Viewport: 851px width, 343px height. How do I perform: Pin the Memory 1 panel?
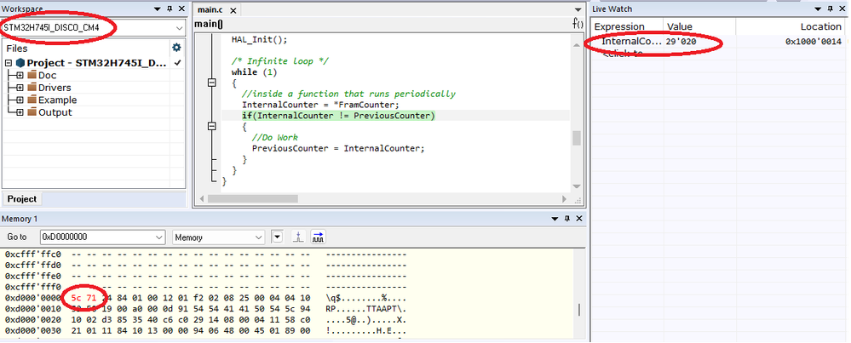(566, 219)
